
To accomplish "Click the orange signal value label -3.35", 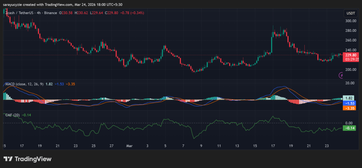I will [349, 108].
